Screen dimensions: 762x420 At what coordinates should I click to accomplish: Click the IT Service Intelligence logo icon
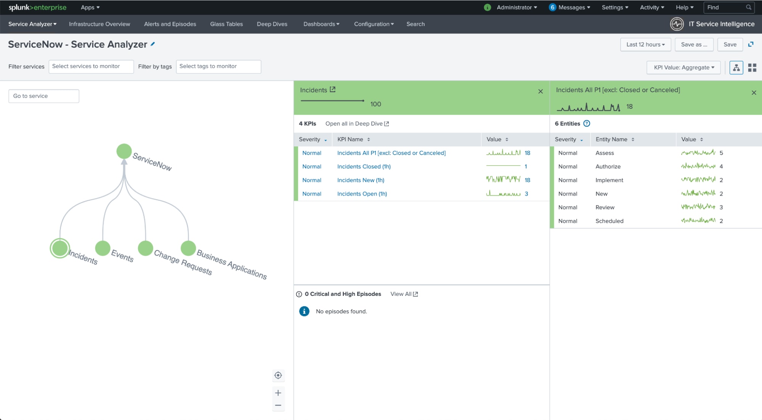(x=677, y=24)
